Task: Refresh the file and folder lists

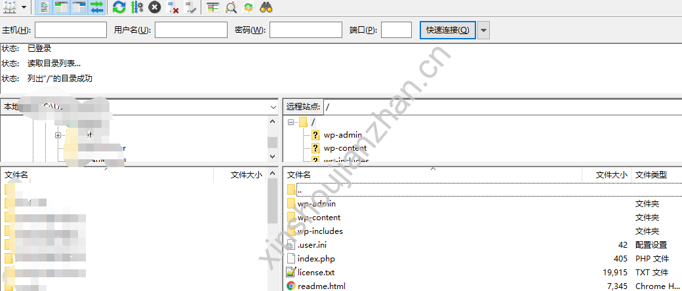Action: pos(119,7)
